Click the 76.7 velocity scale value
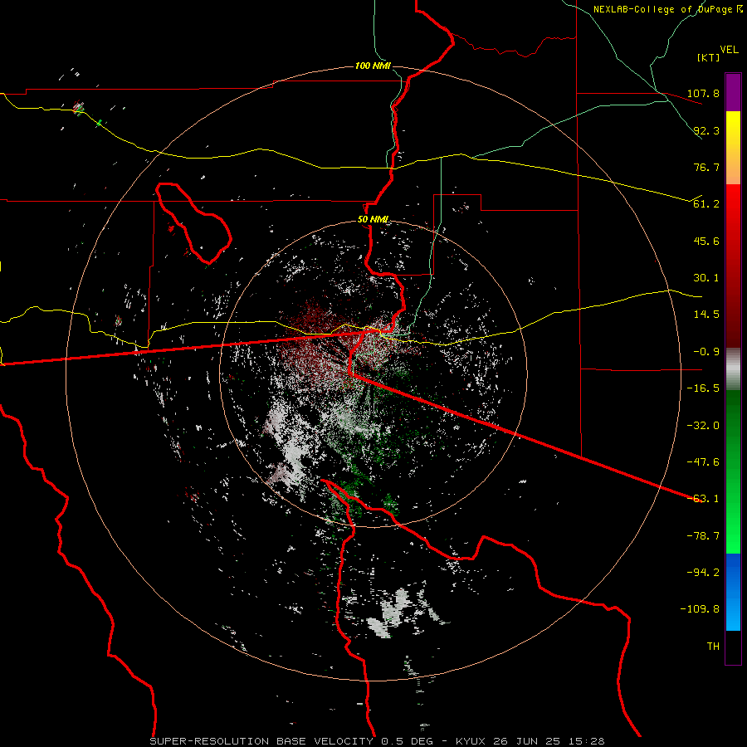 pyautogui.click(x=706, y=167)
